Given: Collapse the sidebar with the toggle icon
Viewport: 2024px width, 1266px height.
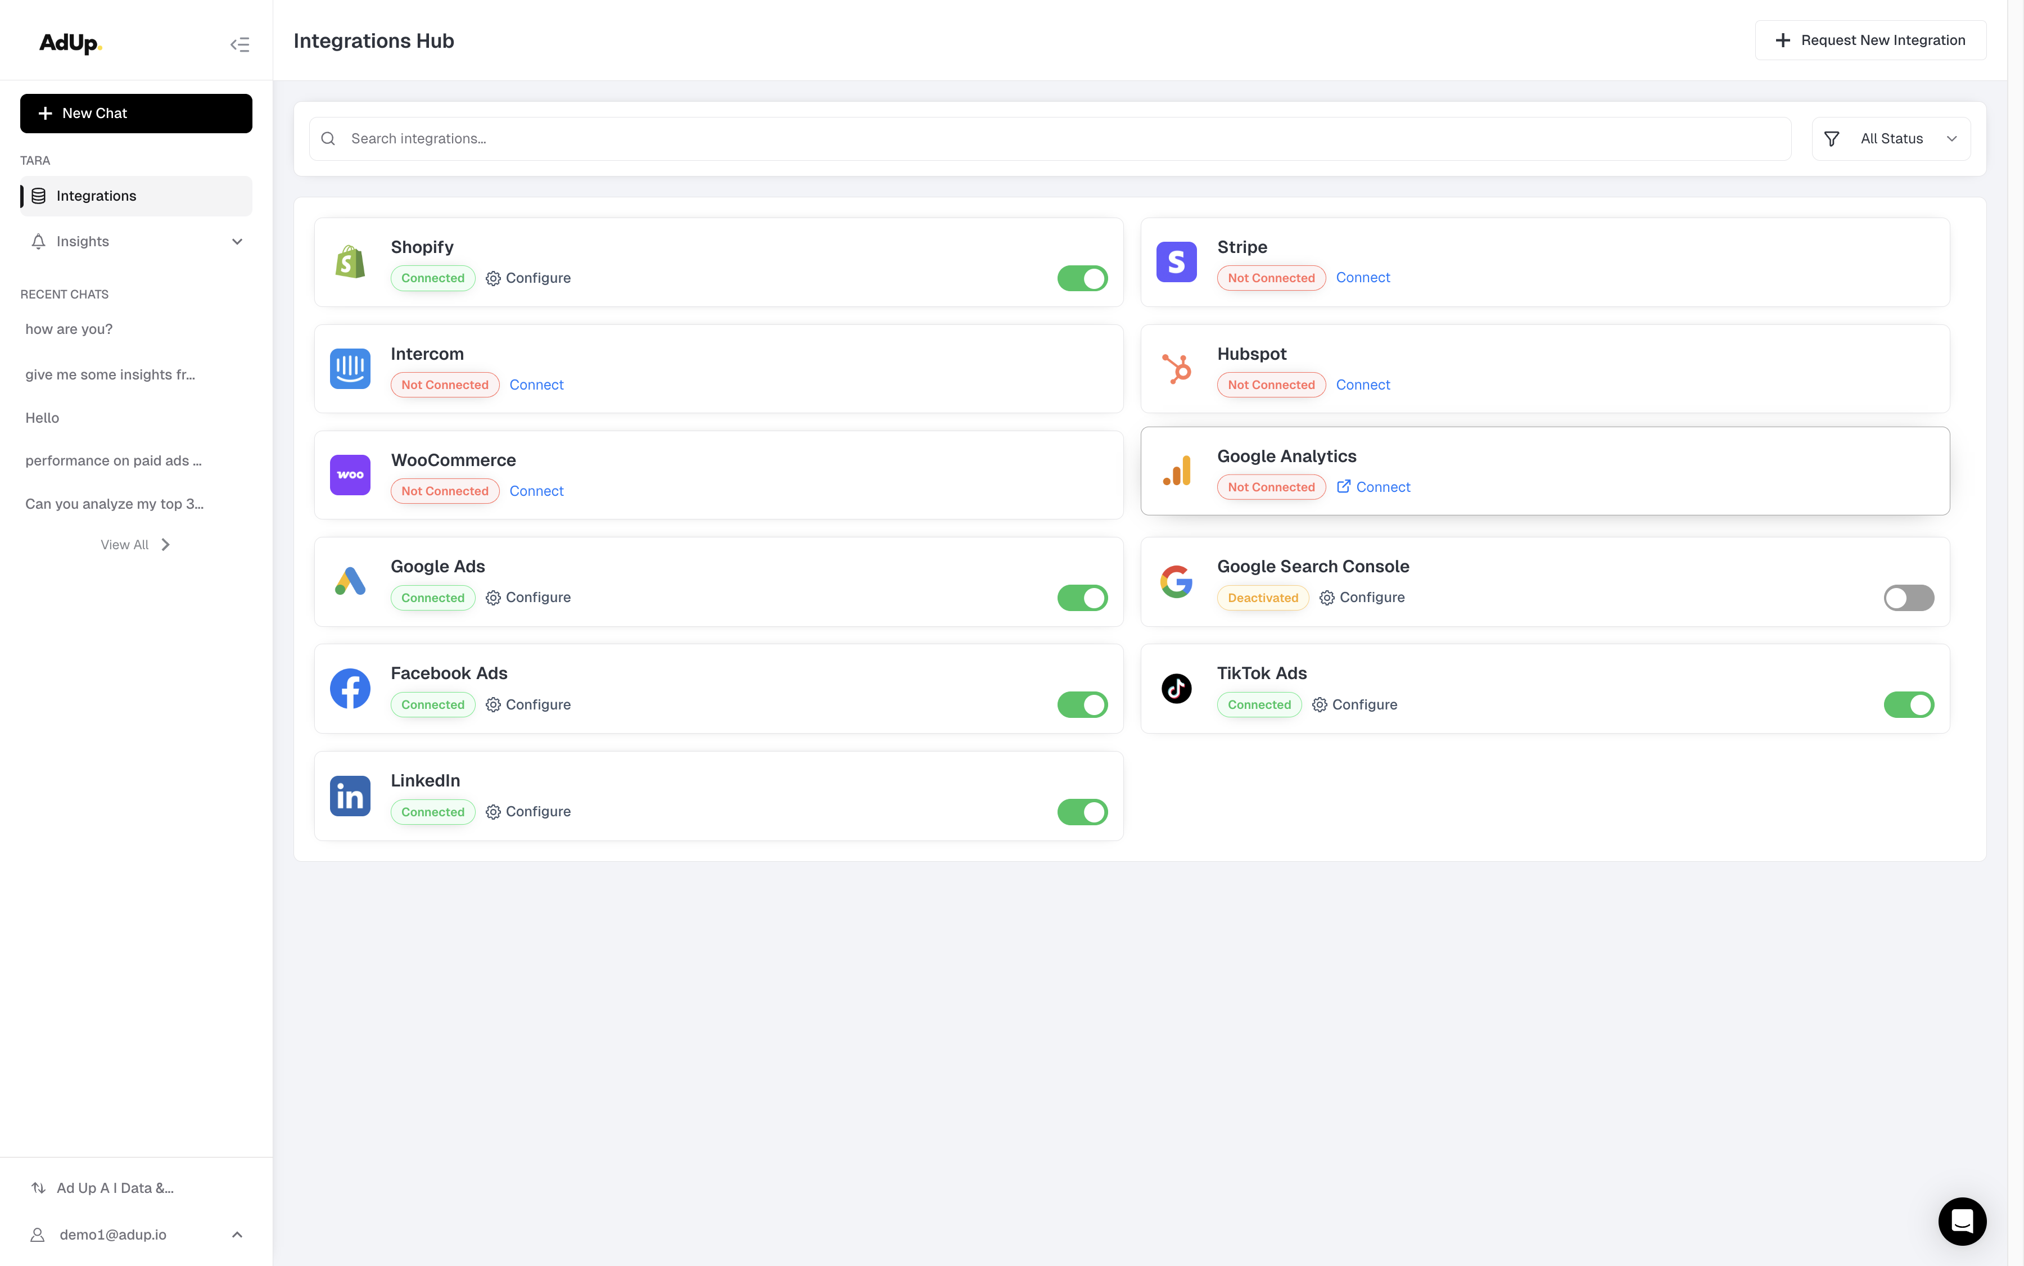Looking at the screenshot, I should coord(240,44).
